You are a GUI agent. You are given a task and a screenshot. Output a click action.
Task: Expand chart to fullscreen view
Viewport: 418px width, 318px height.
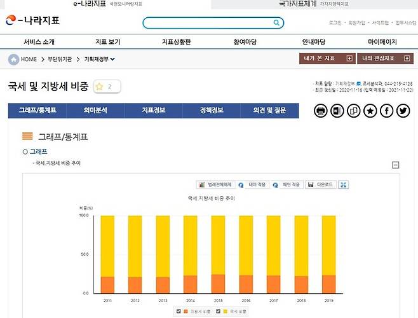pos(344,184)
